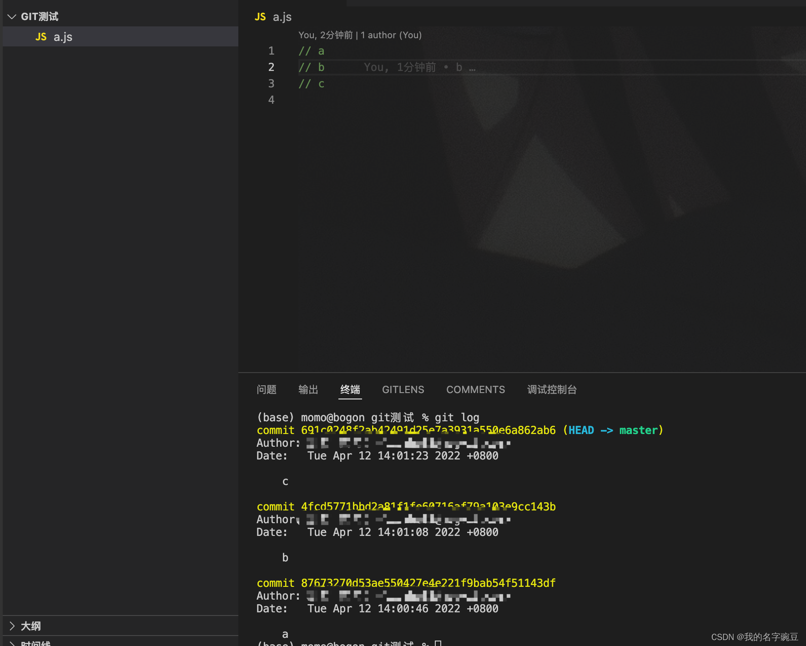This screenshot has height=646, width=806.
Task: Click commit hash ending in f51143df
Action: point(428,583)
